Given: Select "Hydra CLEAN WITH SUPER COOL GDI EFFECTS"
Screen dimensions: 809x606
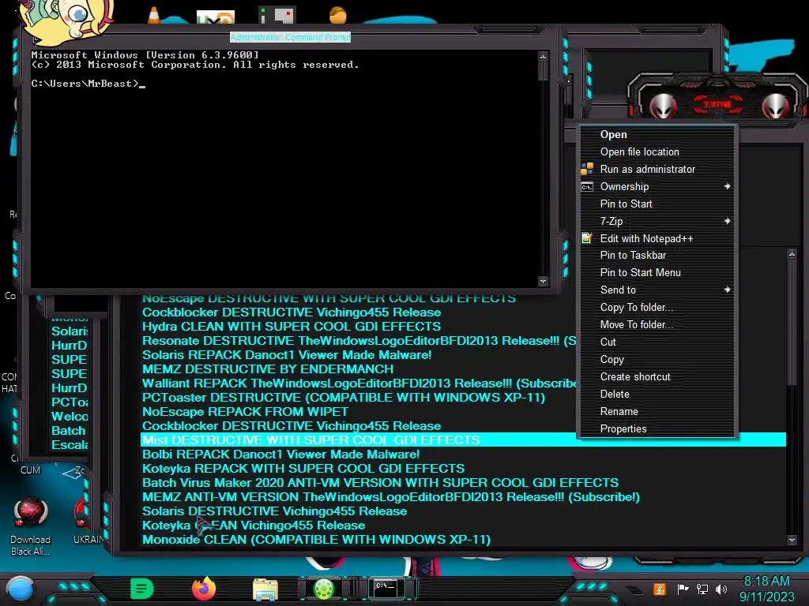Looking at the screenshot, I should 292,326.
